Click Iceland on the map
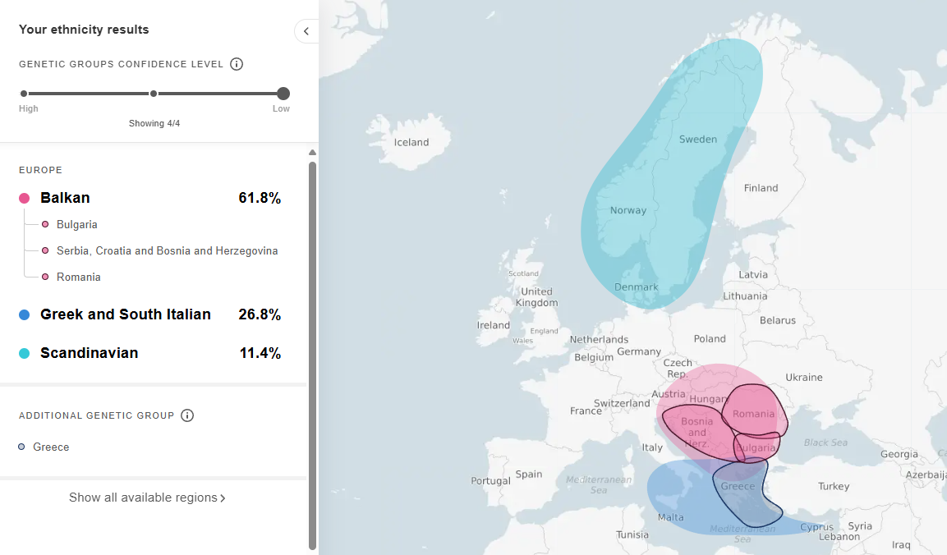Image resolution: width=947 pixels, height=555 pixels. click(411, 143)
